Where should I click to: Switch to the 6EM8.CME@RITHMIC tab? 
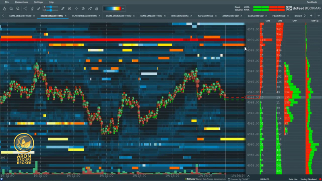pos(151,16)
